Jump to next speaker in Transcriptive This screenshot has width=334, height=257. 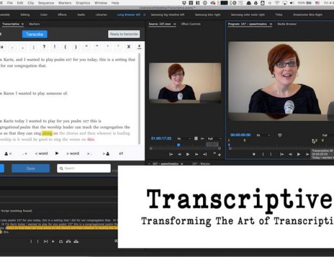[x=106, y=154]
